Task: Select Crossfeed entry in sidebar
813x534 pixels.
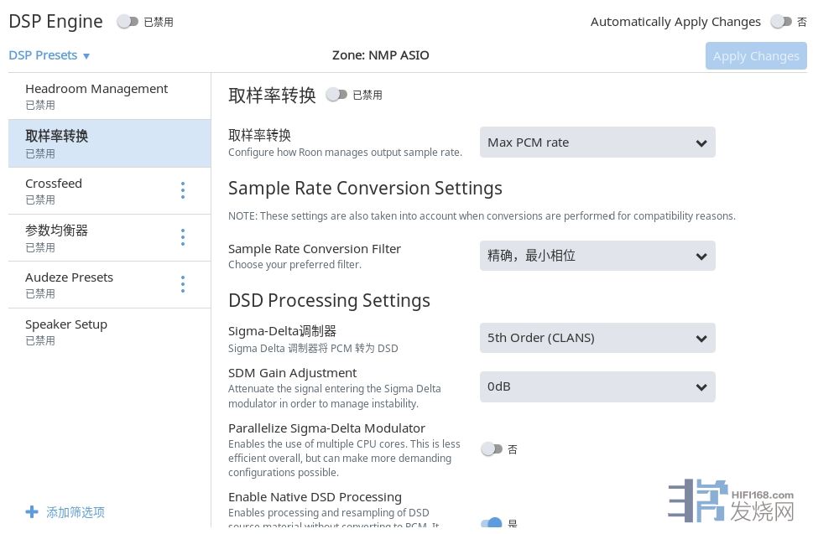Action: 54,190
